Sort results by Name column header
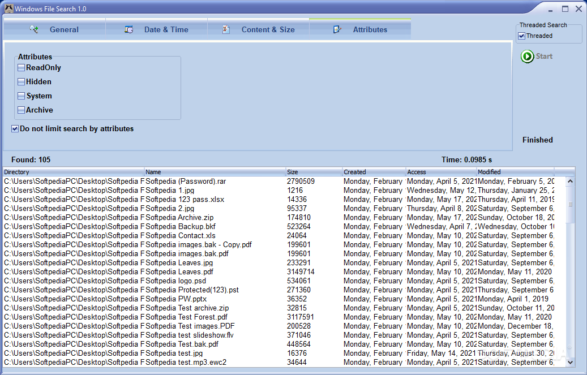Viewport: 587px width, 375px height. point(215,172)
